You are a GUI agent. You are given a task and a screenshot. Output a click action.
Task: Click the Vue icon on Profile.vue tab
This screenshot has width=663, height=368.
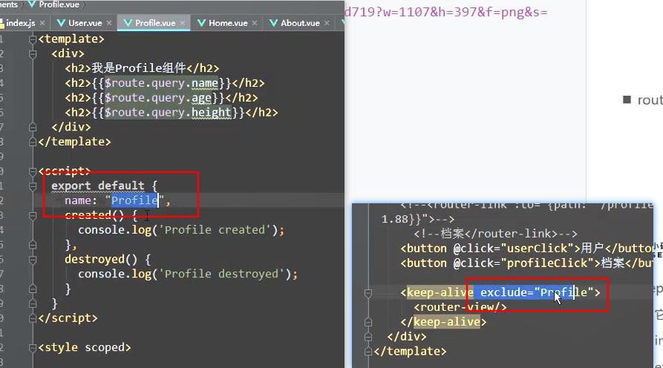[128, 23]
